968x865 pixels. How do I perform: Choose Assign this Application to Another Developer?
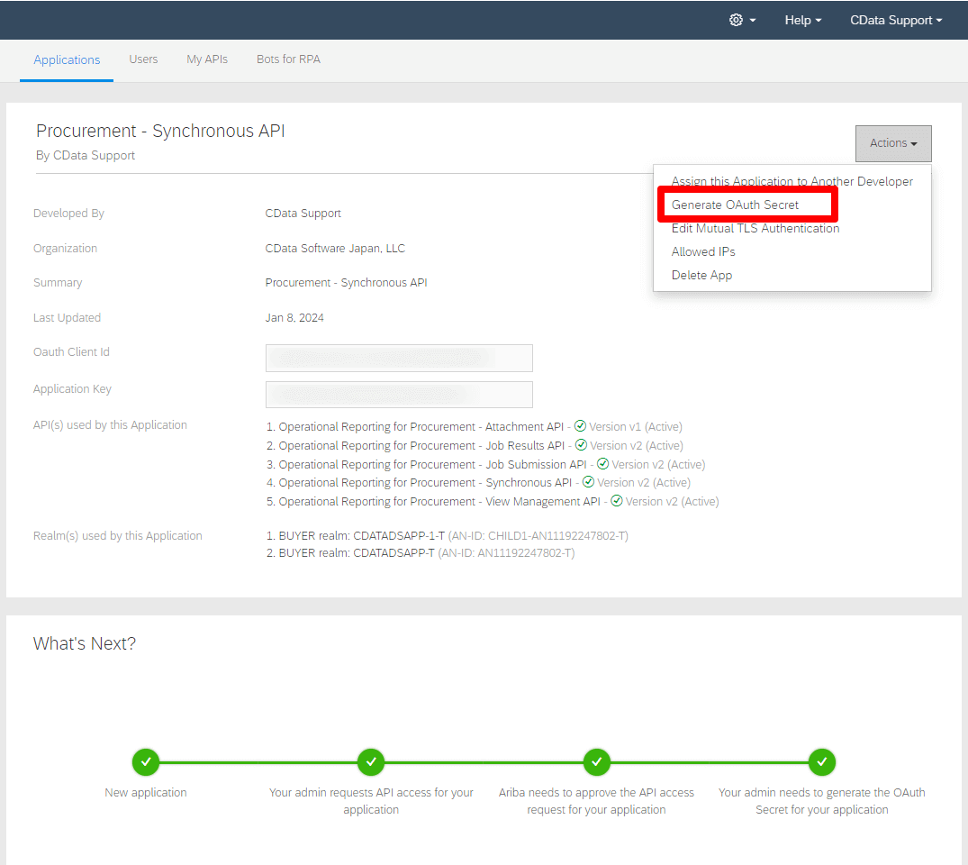tap(792, 181)
